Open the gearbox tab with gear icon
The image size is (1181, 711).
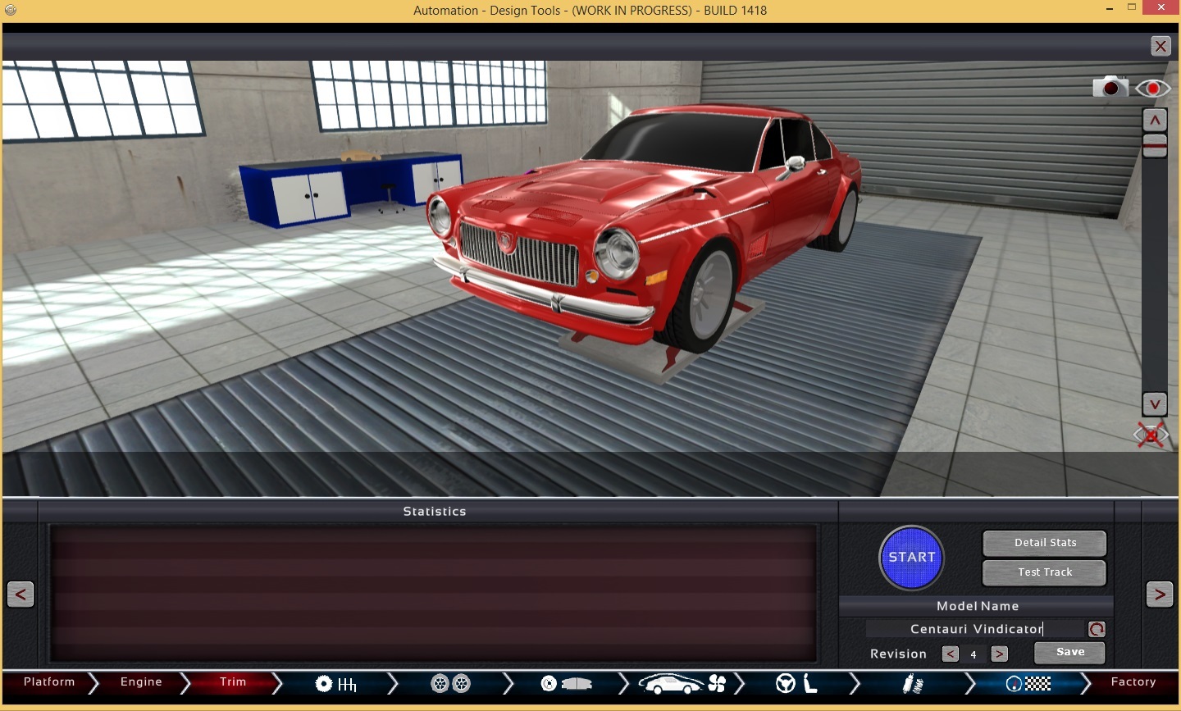[x=336, y=683]
